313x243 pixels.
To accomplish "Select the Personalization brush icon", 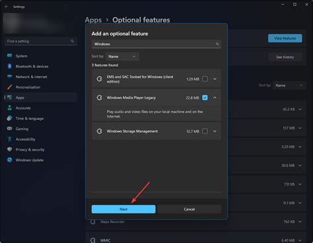I will (9, 87).
